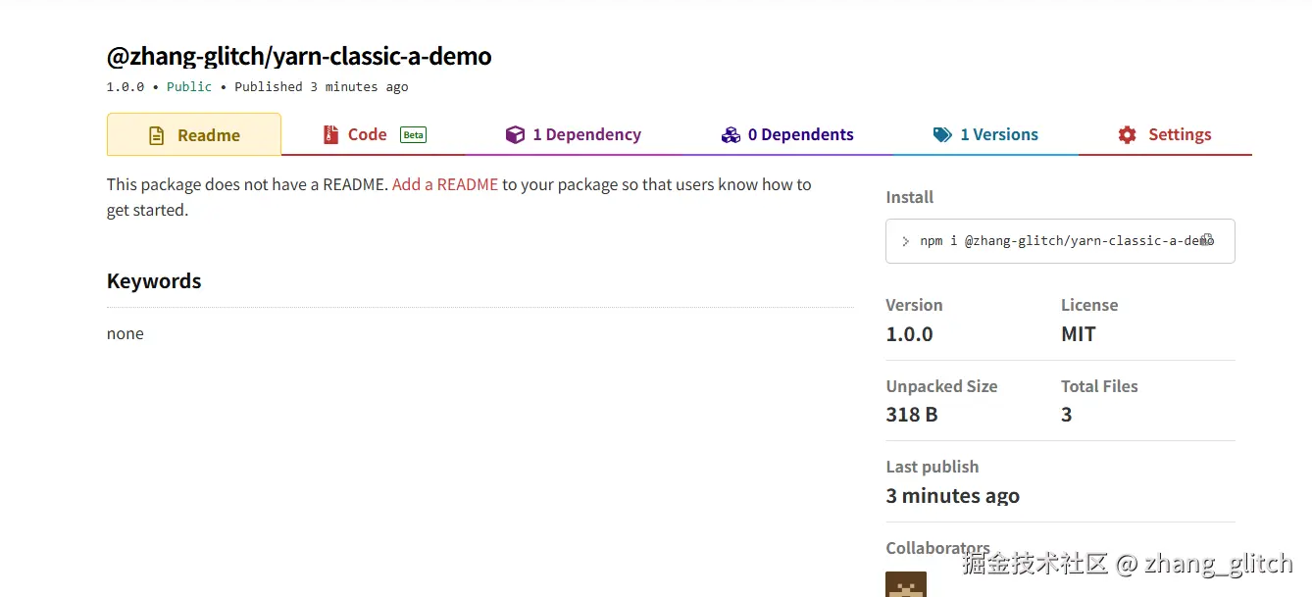
Task: Copy the npm install command
Action: coord(1207,240)
